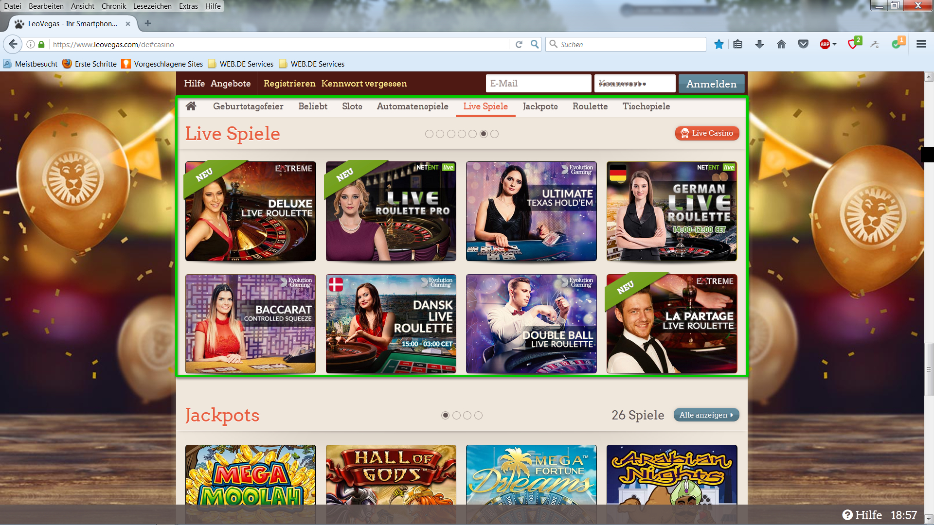Click the gray developer tool icon

click(x=875, y=44)
